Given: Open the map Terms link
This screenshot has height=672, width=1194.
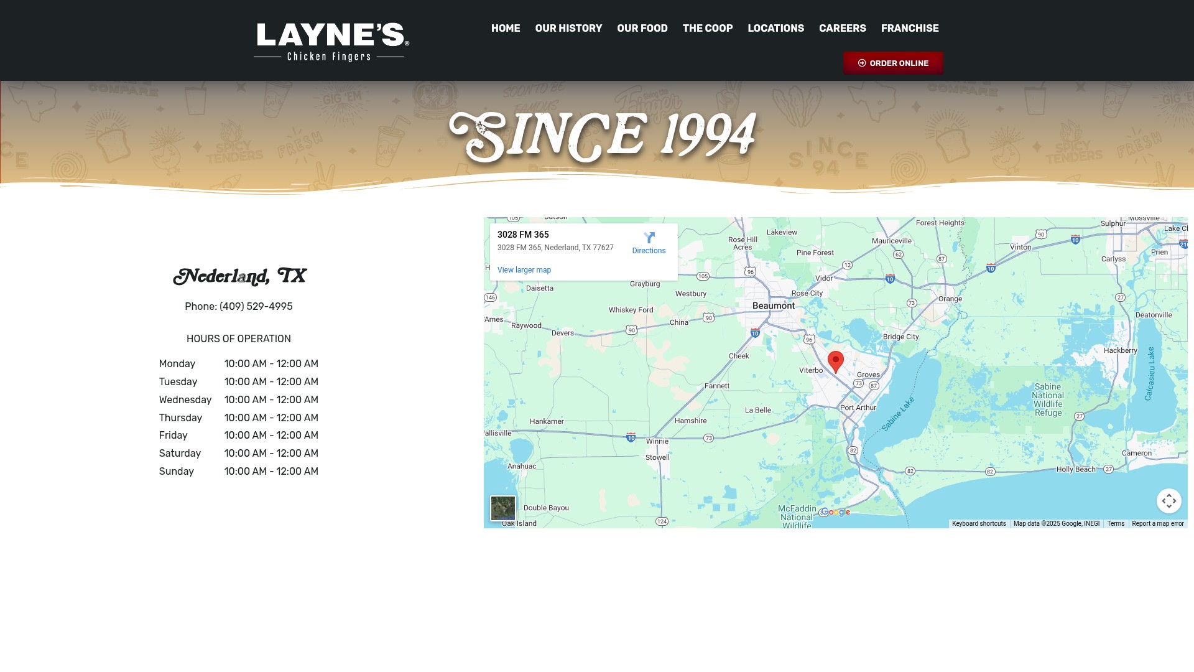Looking at the screenshot, I should click(1116, 524).
